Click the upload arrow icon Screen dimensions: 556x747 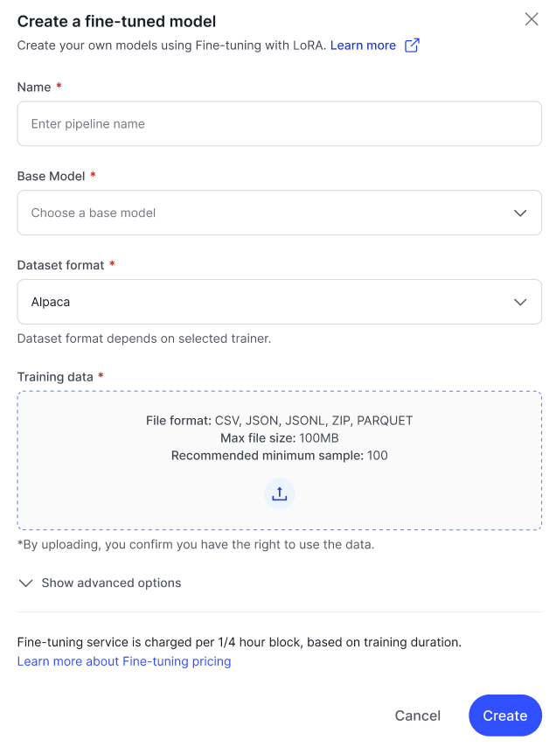pyautogui.click(x=280, y=494)
